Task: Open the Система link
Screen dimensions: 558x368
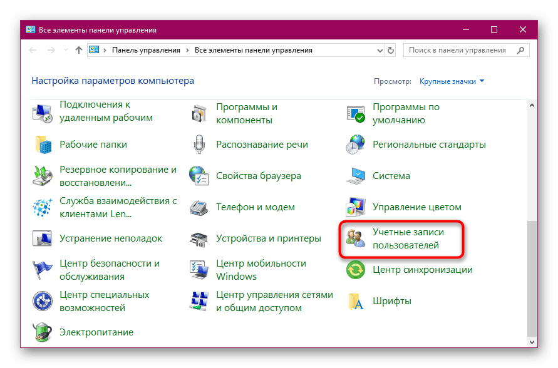Action: pos(391,176)
